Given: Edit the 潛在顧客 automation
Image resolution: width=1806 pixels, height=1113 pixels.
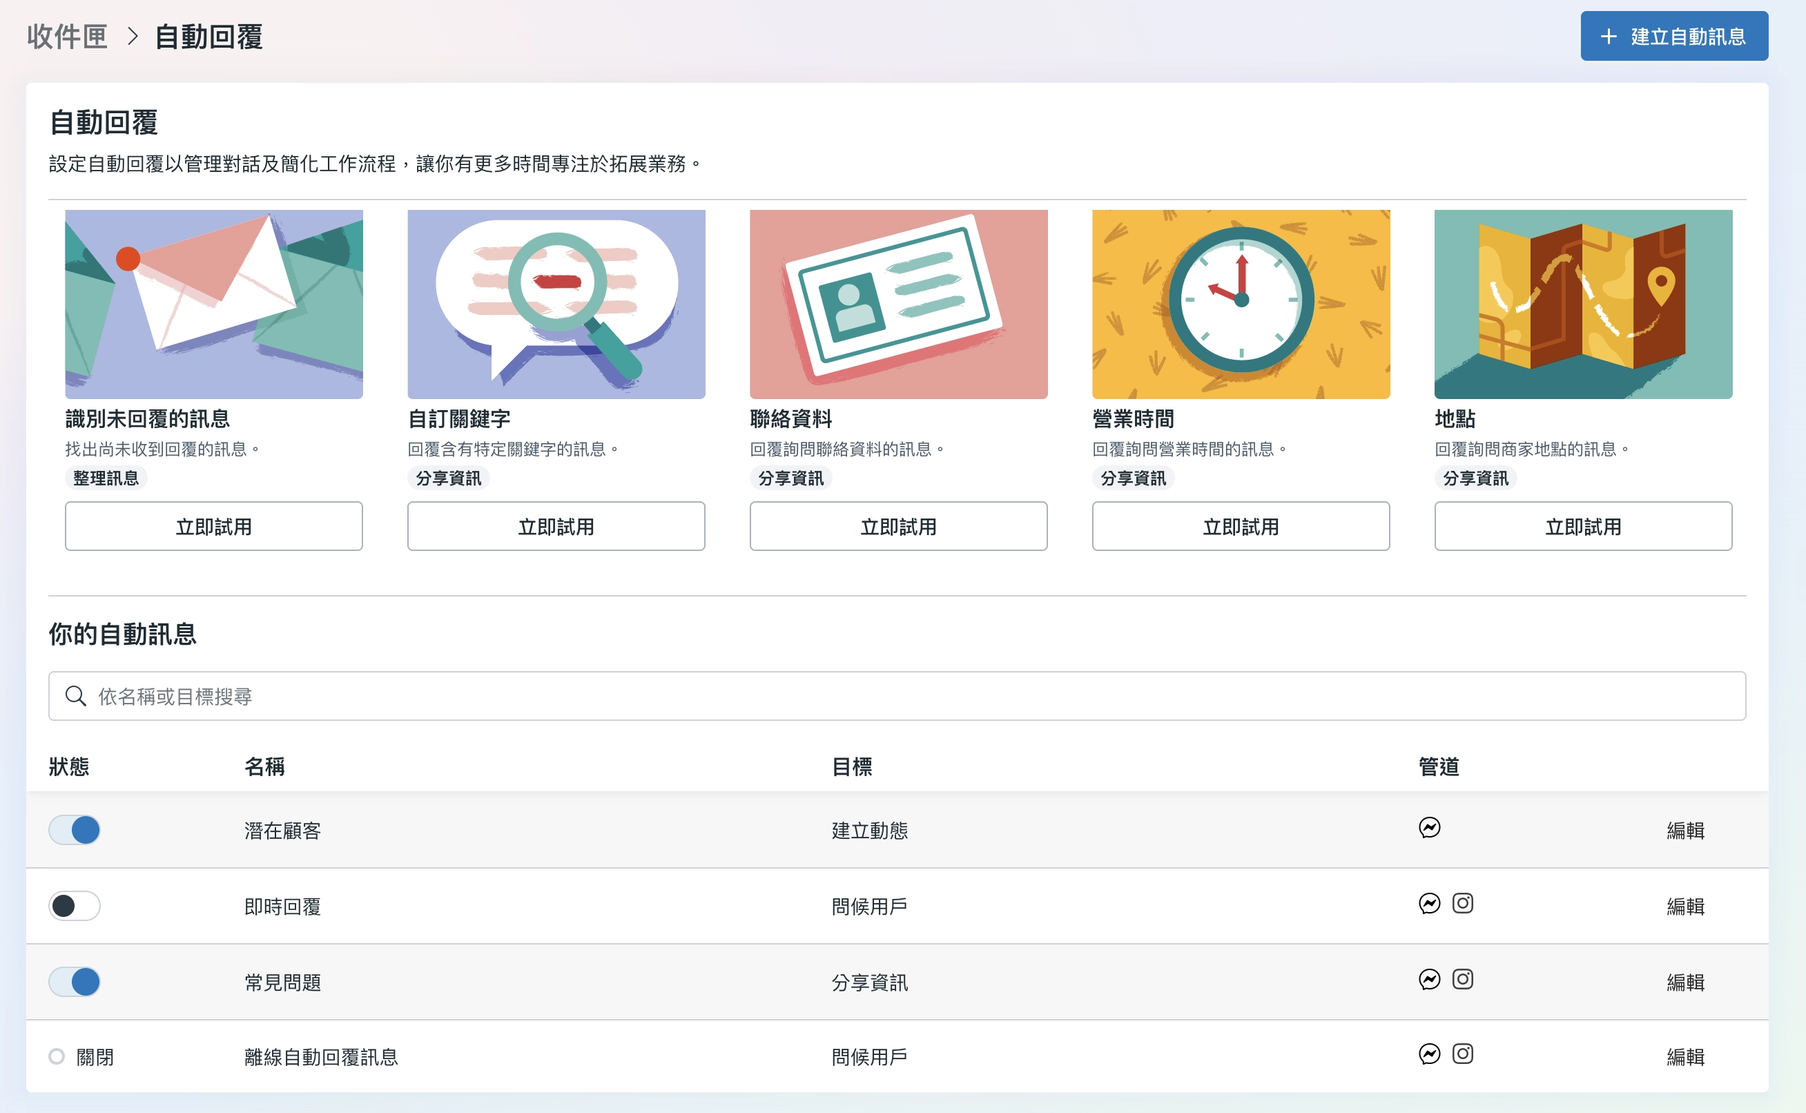Looking at the screenshot, I should tap(1685, 831).
